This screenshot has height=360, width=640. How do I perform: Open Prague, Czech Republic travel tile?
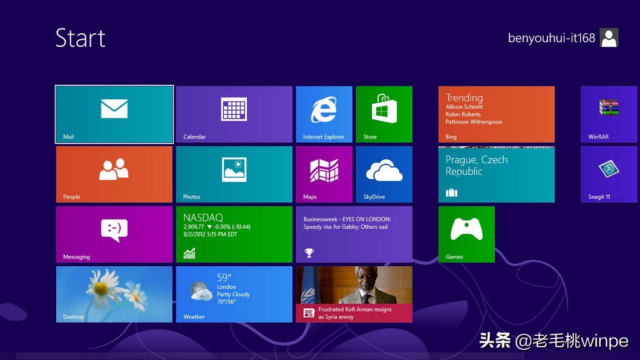496,174
